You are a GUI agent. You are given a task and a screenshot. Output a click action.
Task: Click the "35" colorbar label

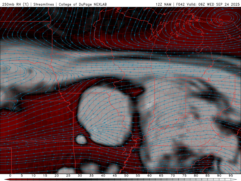point(92,176)
